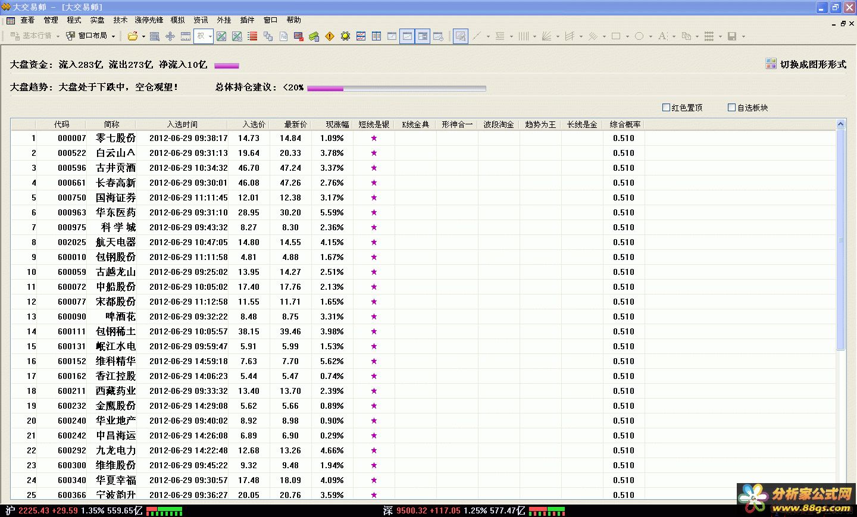This screenshot has height=517, width=857.
Task: Click the vertical scrollbar thumb of stock list
Action: pyautogui.click(x=841, y=240)
